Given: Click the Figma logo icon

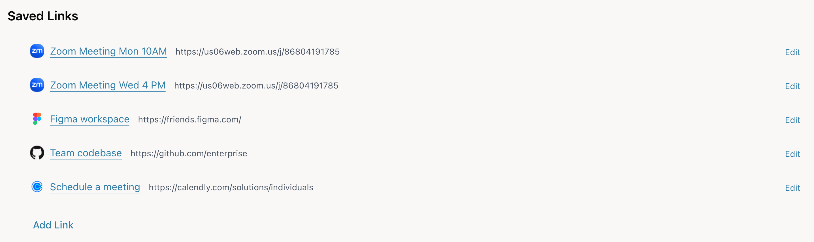Looking at the screenshot, I should [x=37, y=119].
